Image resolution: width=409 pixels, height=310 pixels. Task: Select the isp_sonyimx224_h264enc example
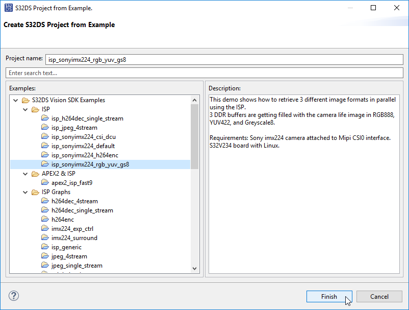(85, 155)
